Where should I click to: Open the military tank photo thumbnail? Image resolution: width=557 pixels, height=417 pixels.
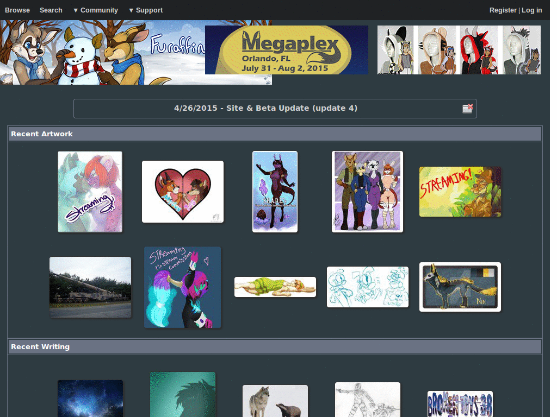[90, 287]
